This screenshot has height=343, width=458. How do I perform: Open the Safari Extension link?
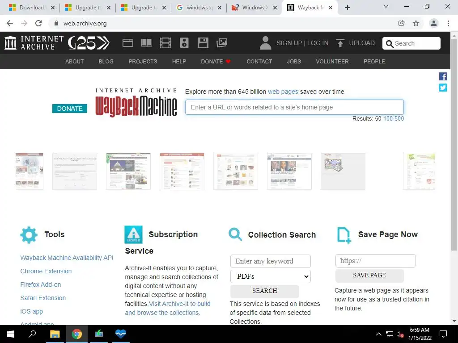pyautogui.click(x=43, y=298)
